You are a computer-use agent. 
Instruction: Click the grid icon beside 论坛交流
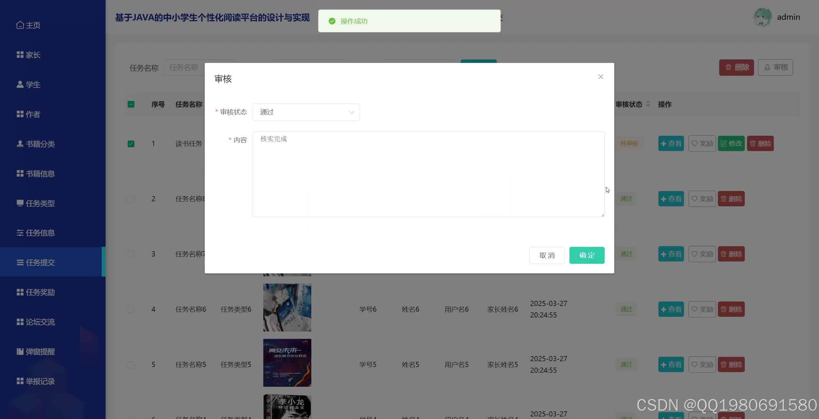click(x=20, y=322)
